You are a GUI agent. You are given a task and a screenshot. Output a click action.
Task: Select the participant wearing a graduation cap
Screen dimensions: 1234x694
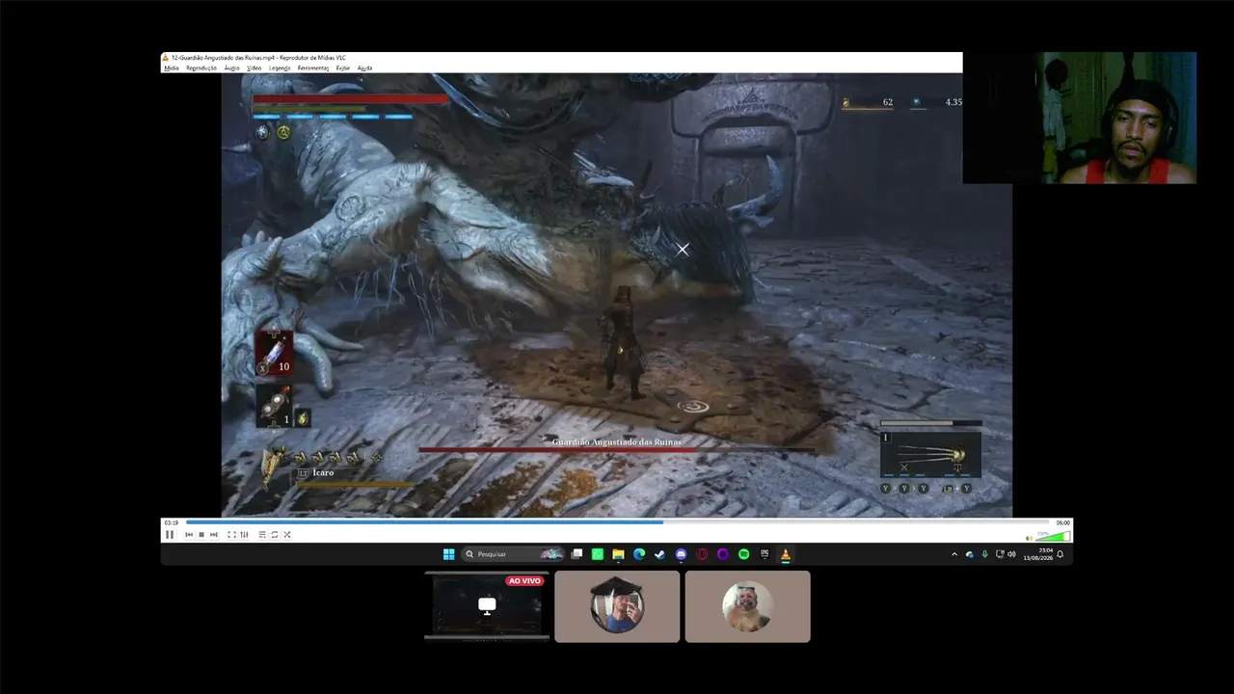click(x=617, y=606)
